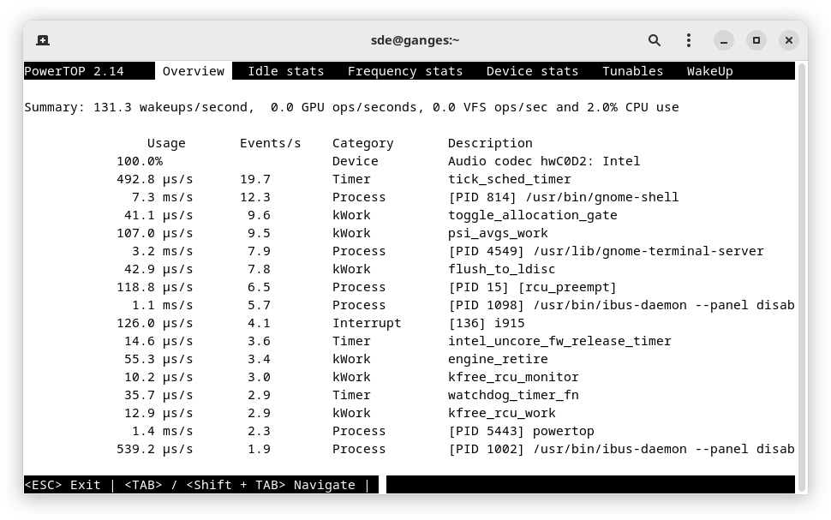
Task: Switch to the Idle stats tab
Action: click(285, 71)
